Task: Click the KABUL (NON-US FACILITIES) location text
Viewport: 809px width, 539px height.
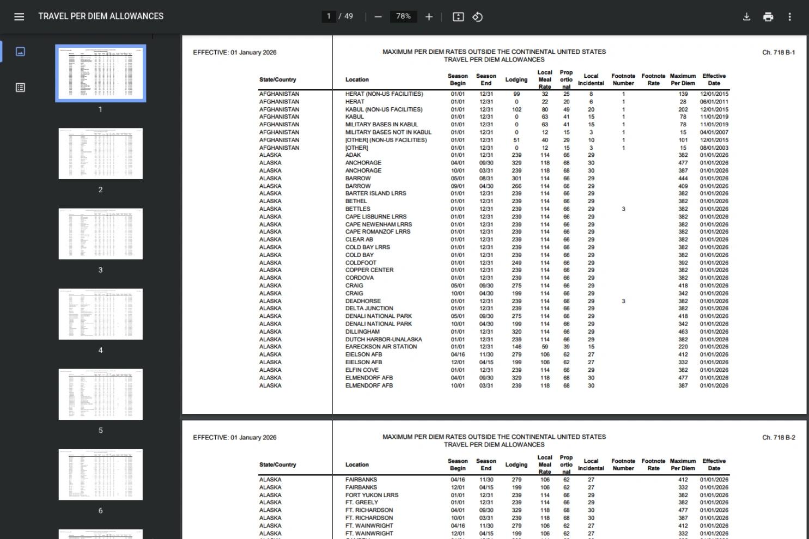Action: click(384, 109)
